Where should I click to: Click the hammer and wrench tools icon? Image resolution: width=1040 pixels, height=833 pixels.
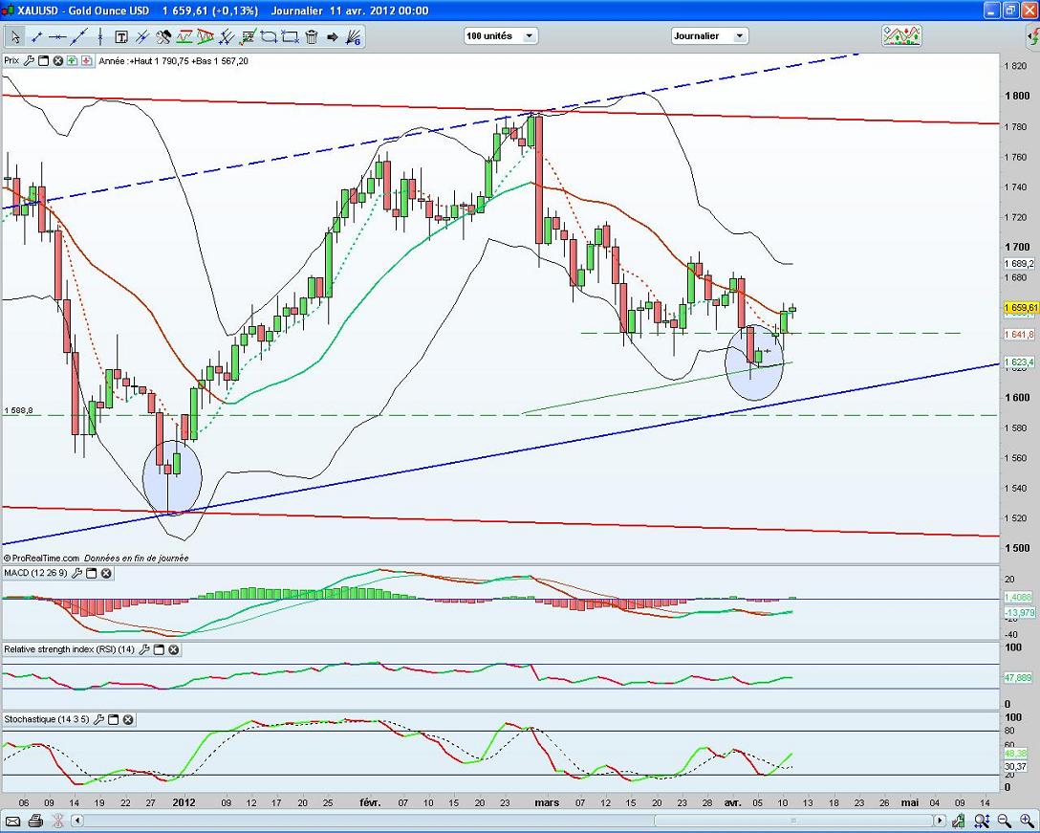[x=163, y=36]
